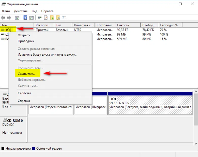Click the checklist view settings icon

click(x=64, y=18)
